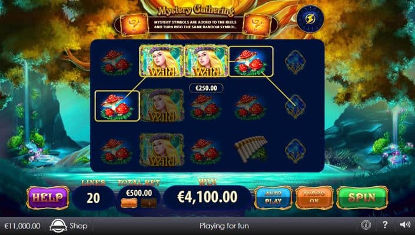Click the €11,000.00 balance display
415x235 pixels.
[22, 226]
